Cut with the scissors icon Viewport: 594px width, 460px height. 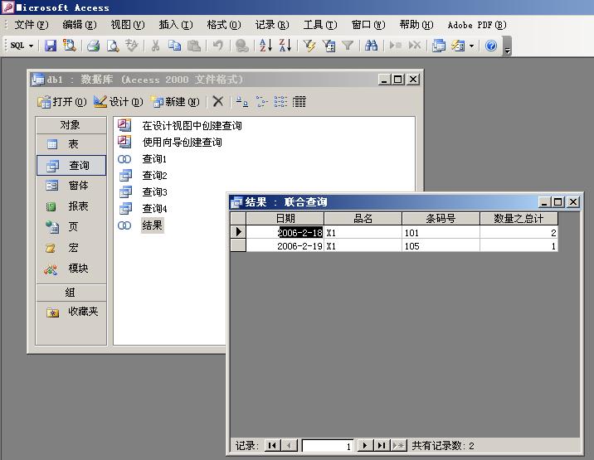(x=155, y=46)
